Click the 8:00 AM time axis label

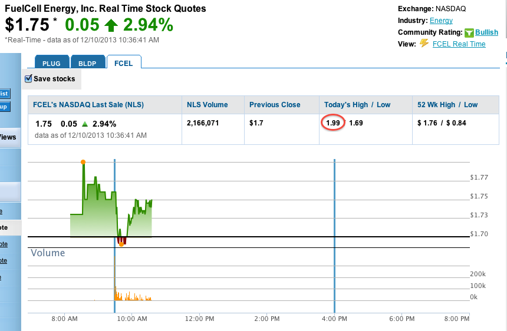tap(64, 319)
